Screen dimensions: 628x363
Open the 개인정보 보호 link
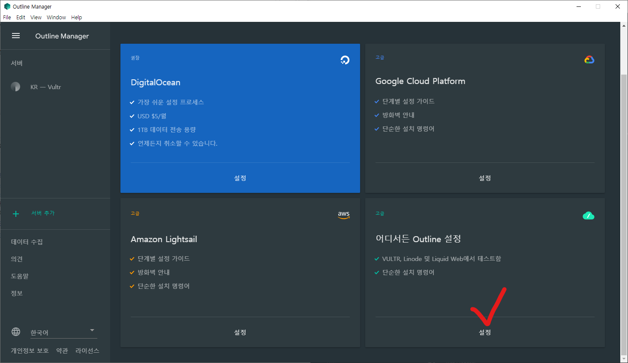(30, 351)
